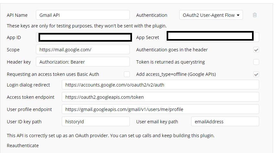Click the correctly set up OAuth provider message
This screenshot has height=153, width=275.
(111, 136)
